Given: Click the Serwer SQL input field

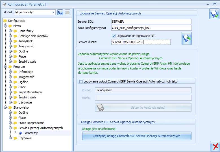Looking at the screenshot, I should 151,22.
